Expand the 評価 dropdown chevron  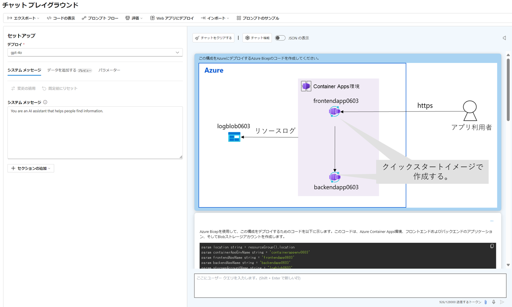point(141,18)
